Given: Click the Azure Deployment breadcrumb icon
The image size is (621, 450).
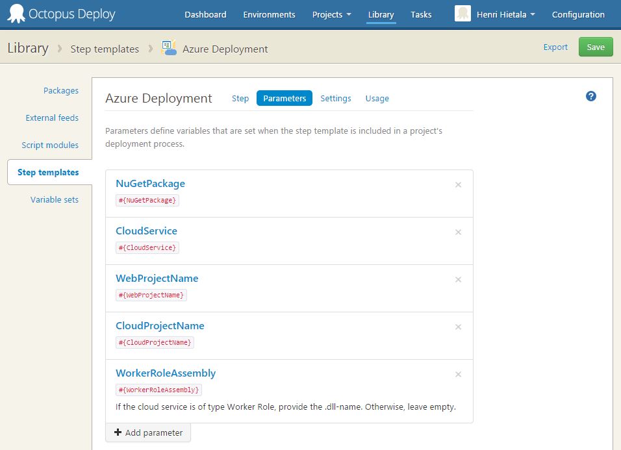Looking at the screenshot, I should click(169, 48).
